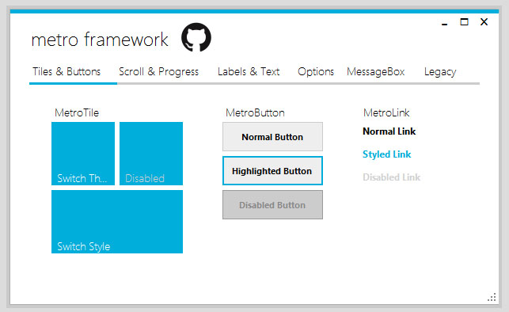Activate the Switch Style tile

[x=117, y=222]
